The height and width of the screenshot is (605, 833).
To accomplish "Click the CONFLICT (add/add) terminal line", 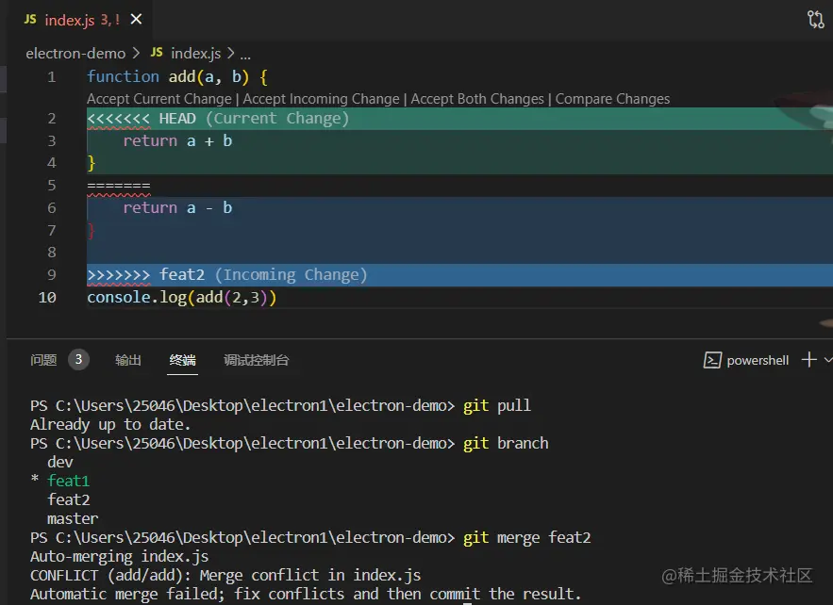I will pos(225,575).
